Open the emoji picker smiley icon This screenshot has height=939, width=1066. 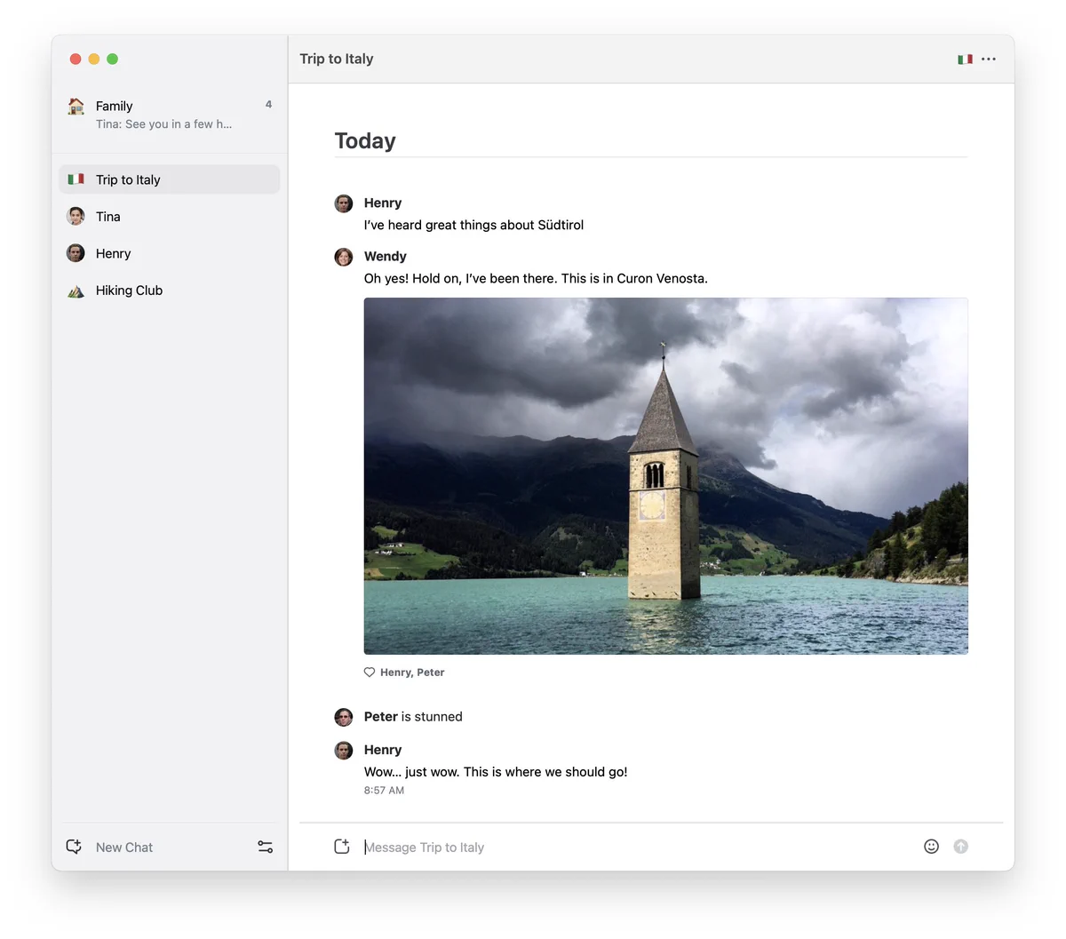pyautogui.click(x=931, y=847)
